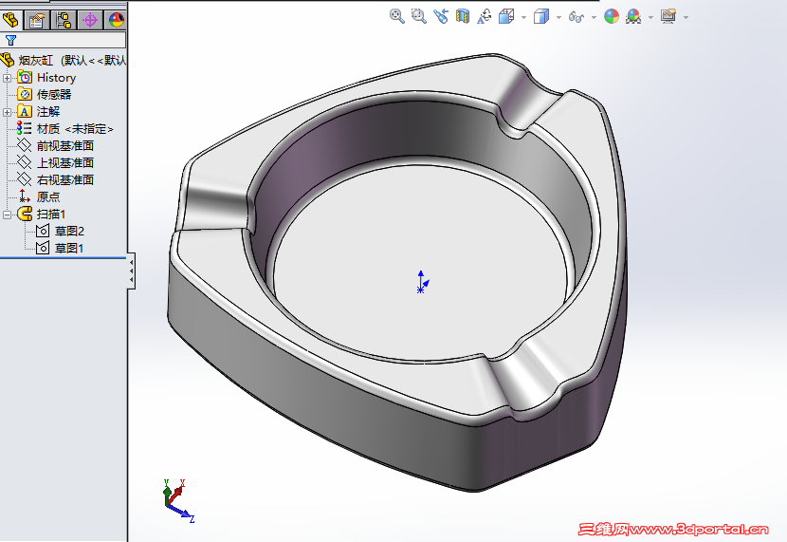Select the Zoom to Area tool
The height and width of the screenshot is (542, 787).
pos(418,16)
